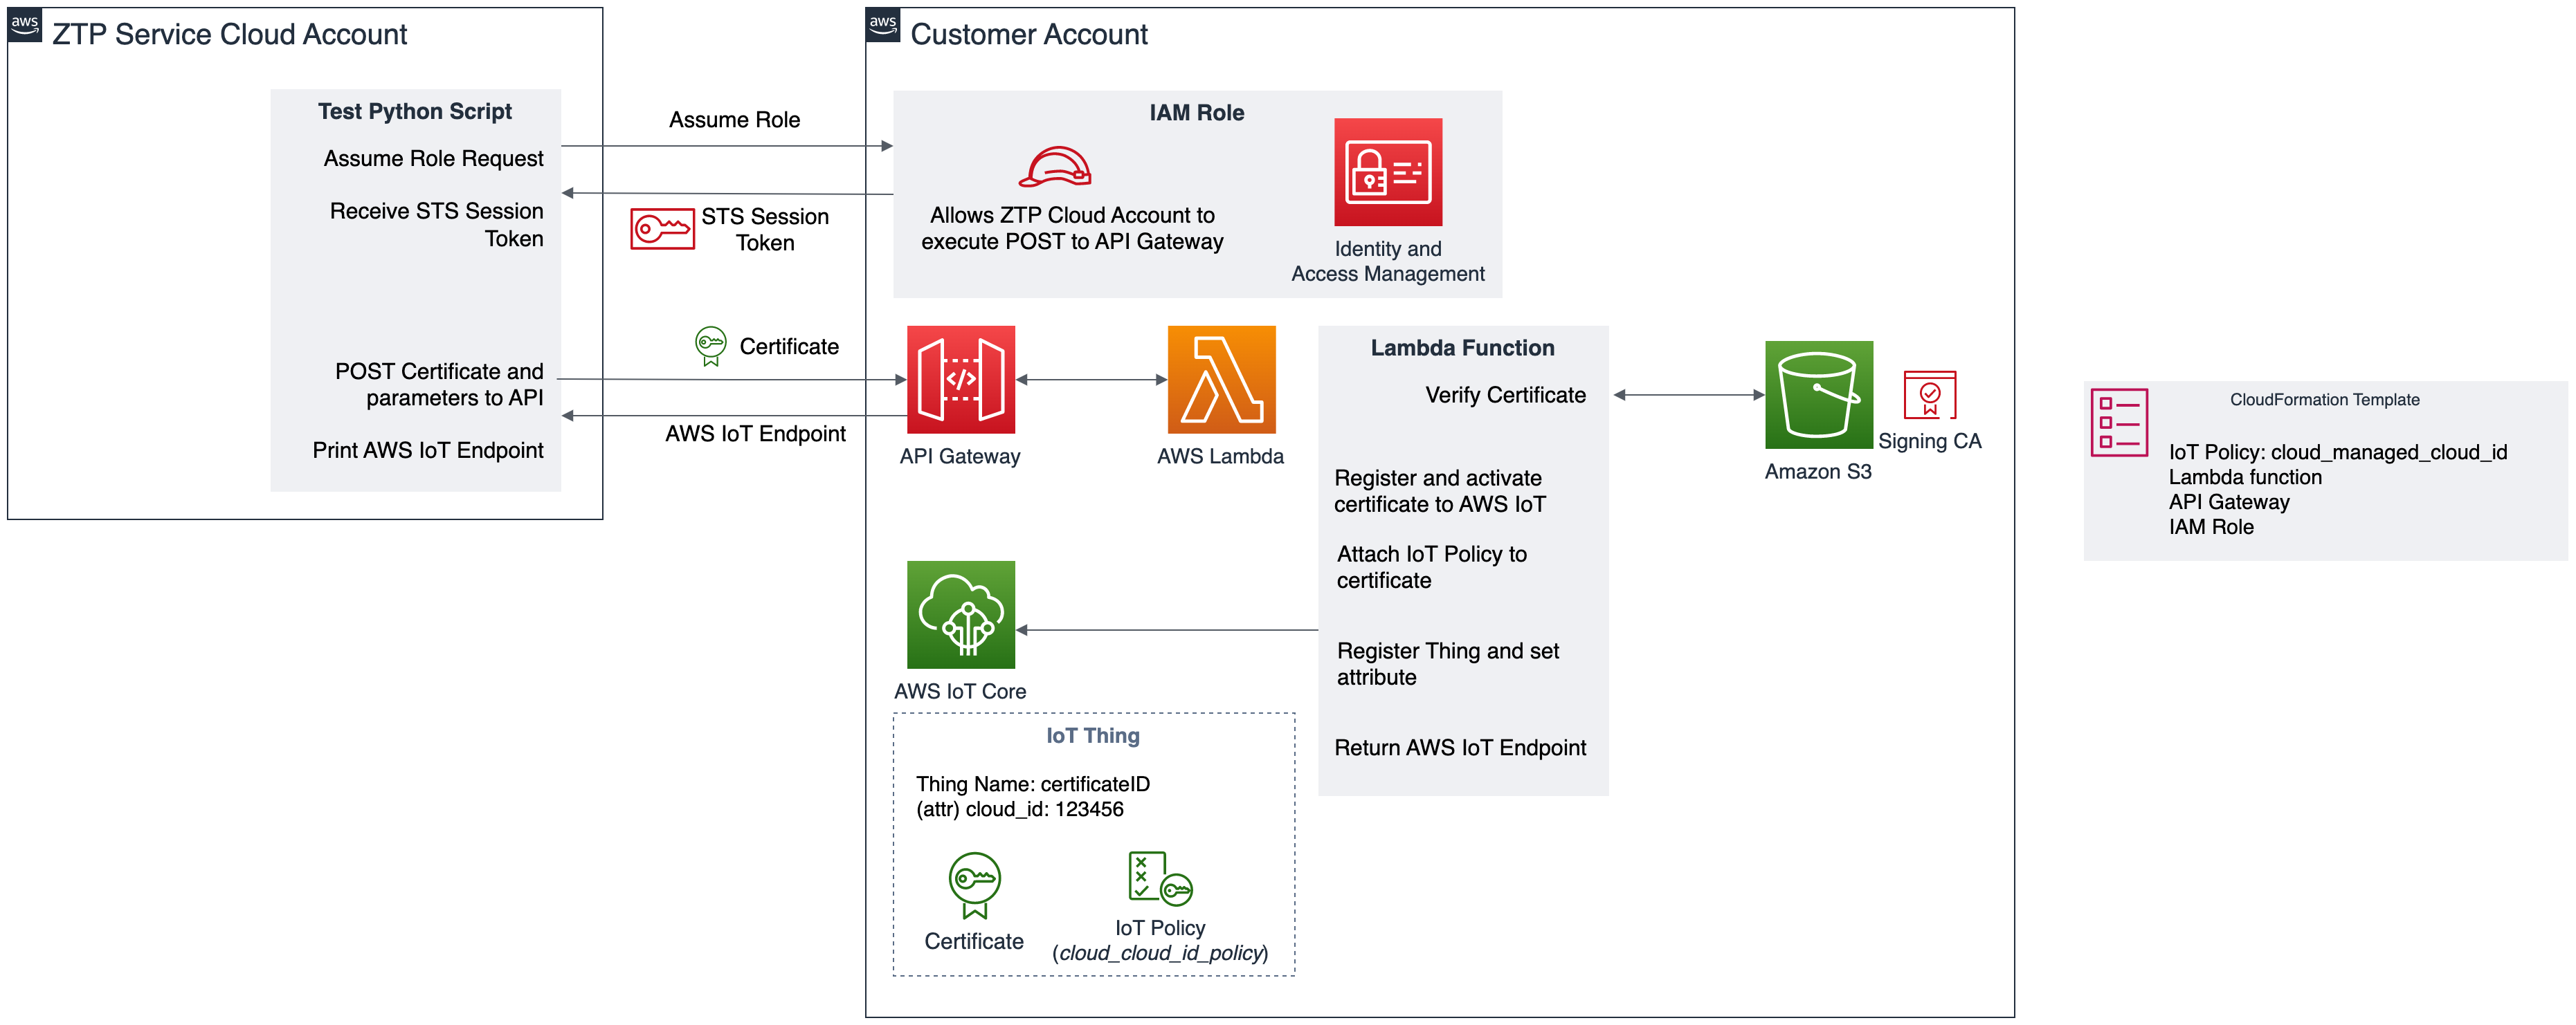Click the CloudFormation Template icon
2576x1025 pixels.
(2119, 423)
